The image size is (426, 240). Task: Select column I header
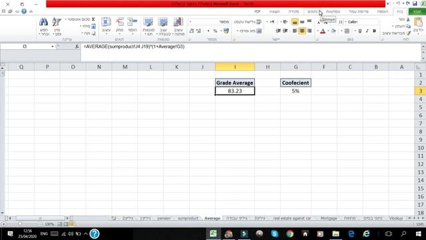(x=235, y=67)
